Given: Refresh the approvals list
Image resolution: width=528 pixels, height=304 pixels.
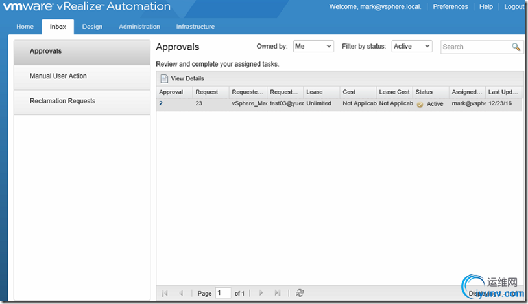Looking at the screenshot, I should pos(300,293).
